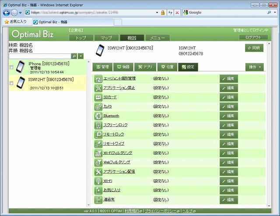The height and width of the screenshot is (216, 280).
Task: Check the iPhone device checkbox
Action: click(x=11, y=67)
